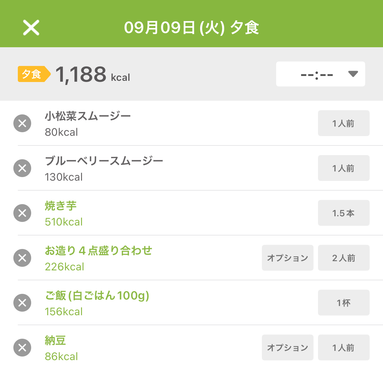Edit the 2人前 serving amount
Image resolution: width=383 pixels, height=369 pixels.
coord(344,258)
